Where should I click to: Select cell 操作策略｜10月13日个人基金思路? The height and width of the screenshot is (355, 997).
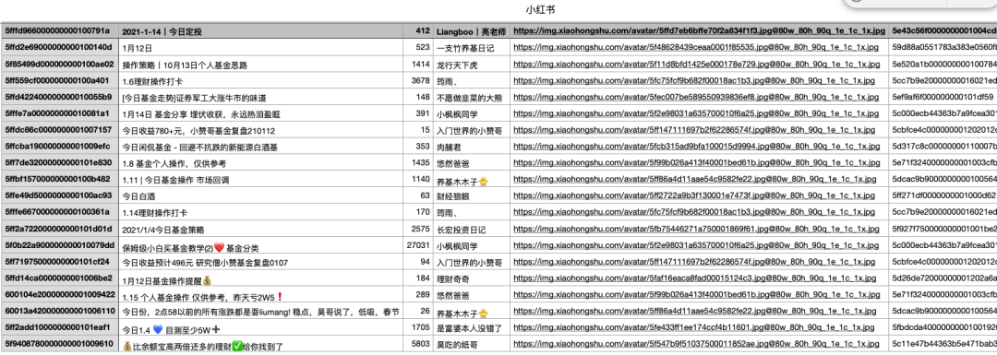(260, 65)
